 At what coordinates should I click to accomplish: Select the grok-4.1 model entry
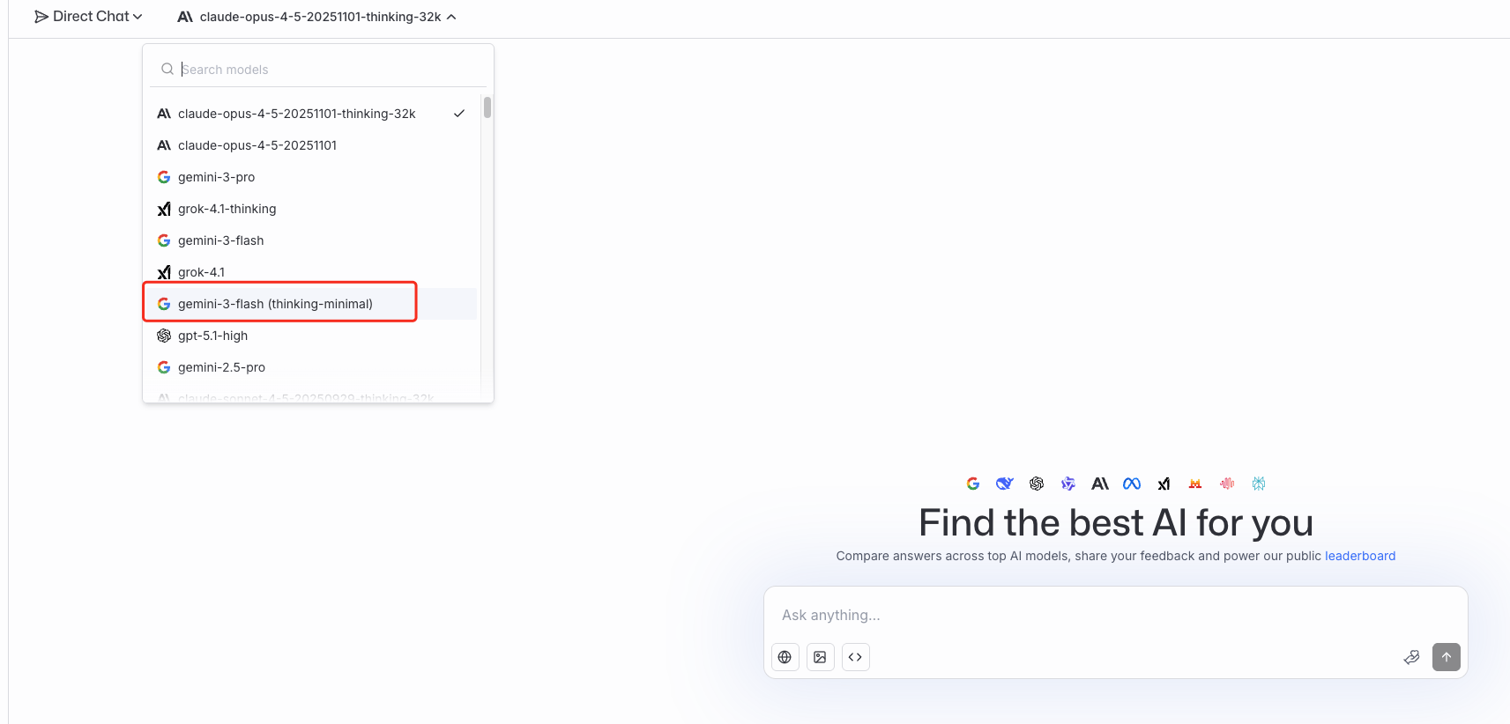pos(311,272)
